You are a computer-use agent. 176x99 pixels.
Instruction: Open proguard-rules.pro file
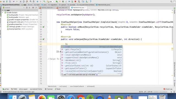click(23, 22)
